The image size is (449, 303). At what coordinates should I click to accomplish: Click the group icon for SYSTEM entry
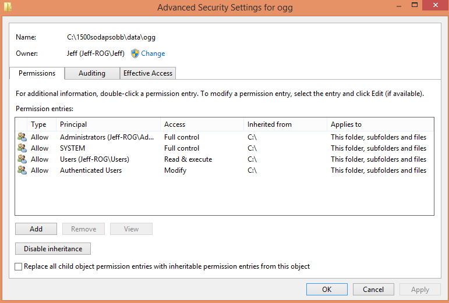pos(22,148)
